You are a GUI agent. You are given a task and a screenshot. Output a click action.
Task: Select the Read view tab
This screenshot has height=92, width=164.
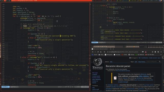[132, 62]
